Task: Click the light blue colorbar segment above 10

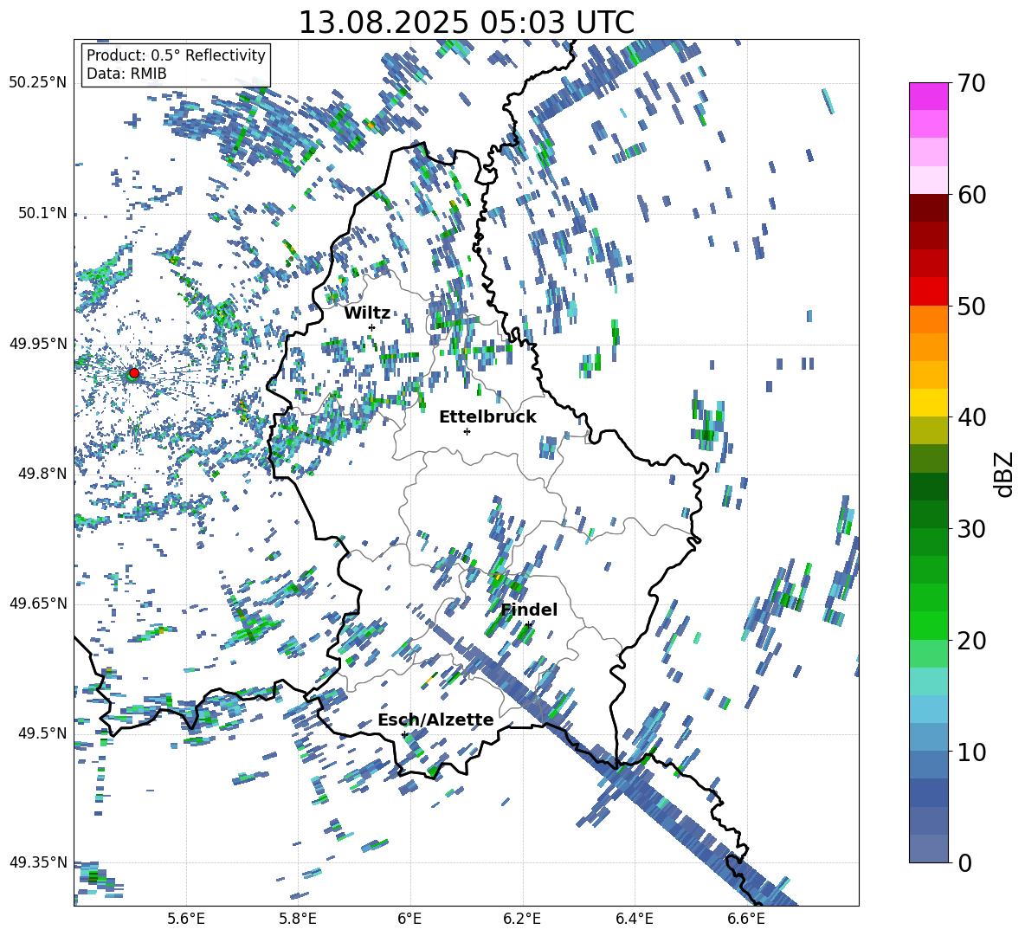Action: click(929, 738)
